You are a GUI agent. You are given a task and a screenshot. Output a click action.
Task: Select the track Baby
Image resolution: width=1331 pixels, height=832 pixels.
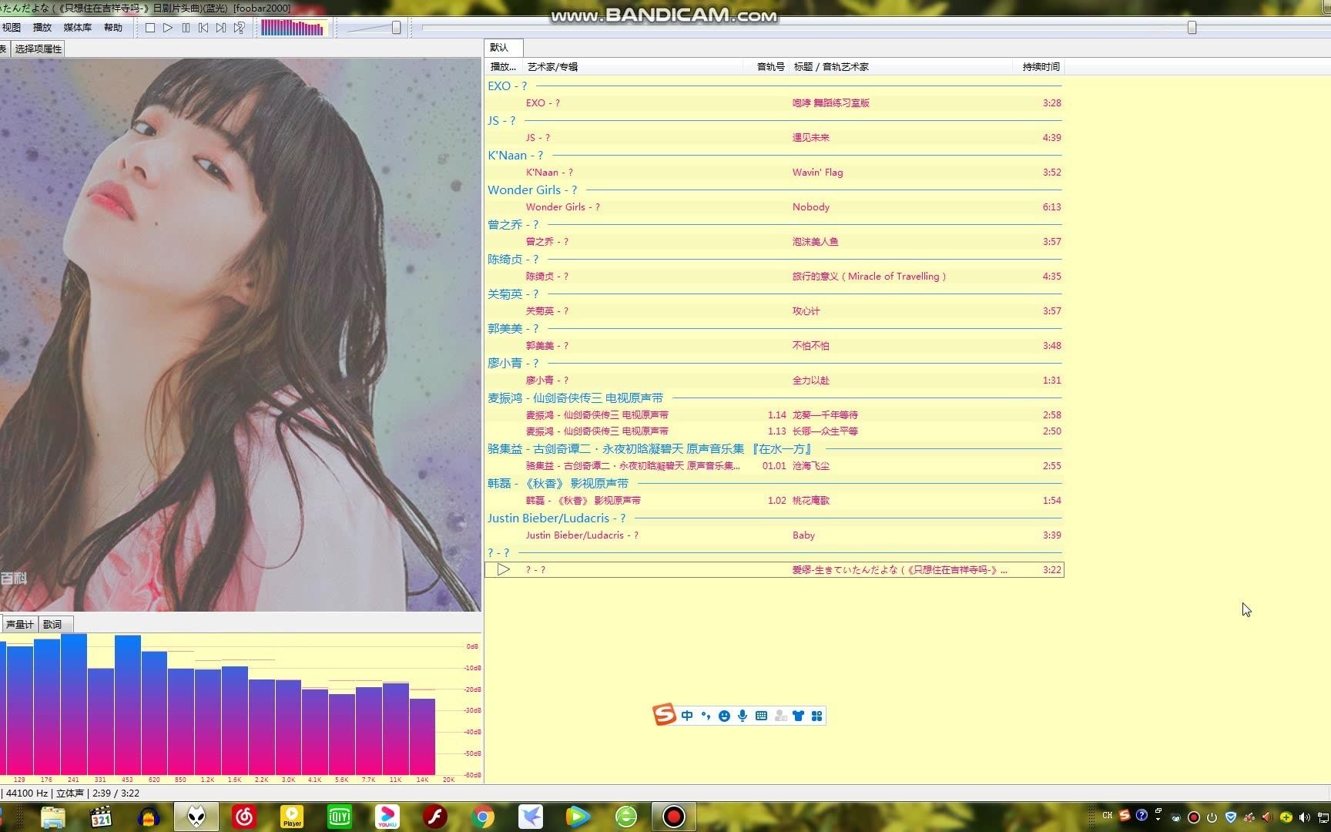[774, 535]
